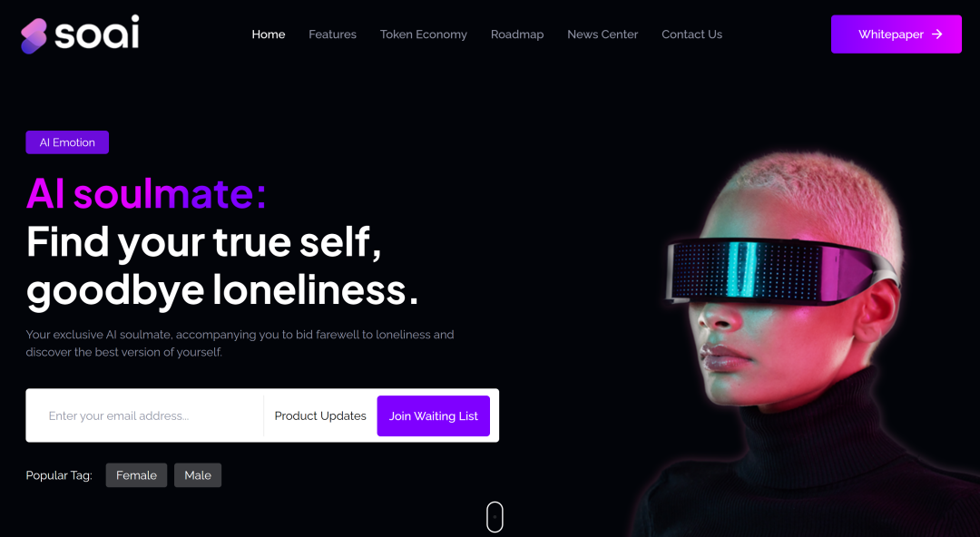Viewport: 980px width, 537px height.
Task: Open the Home nav item
Action: pyautogui.click(x=268, y=34)
